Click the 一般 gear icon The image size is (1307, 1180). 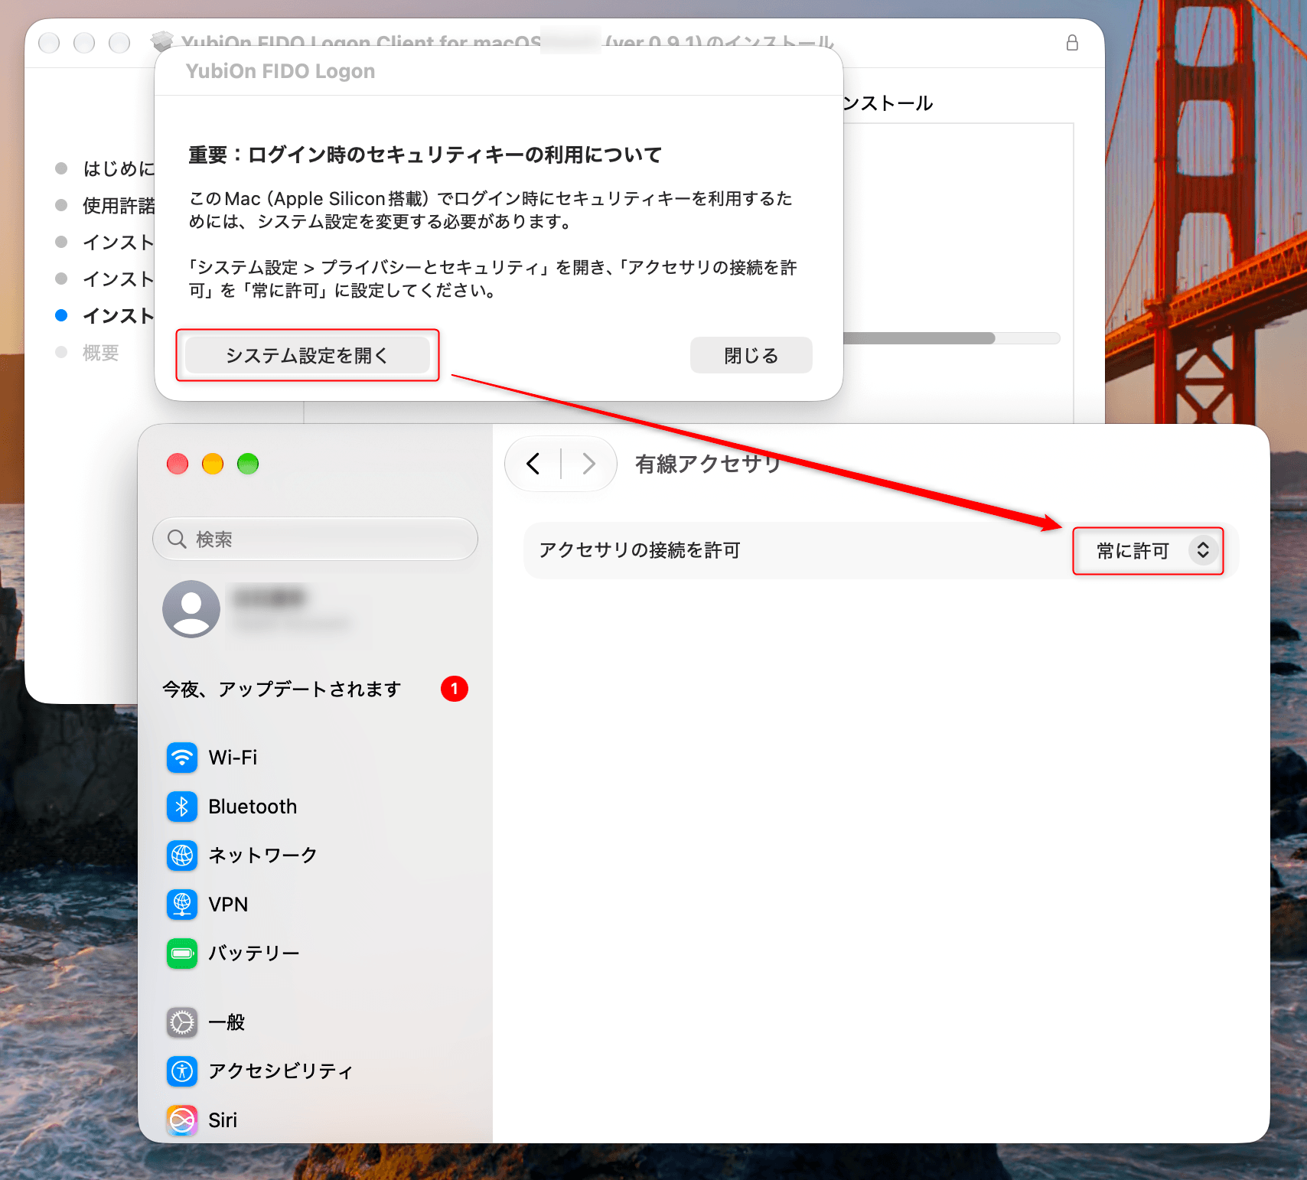pyautogui.click(x=182, y=1022)
